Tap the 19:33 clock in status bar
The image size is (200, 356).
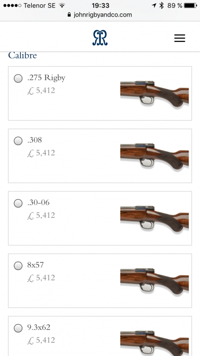pos(100,5)
